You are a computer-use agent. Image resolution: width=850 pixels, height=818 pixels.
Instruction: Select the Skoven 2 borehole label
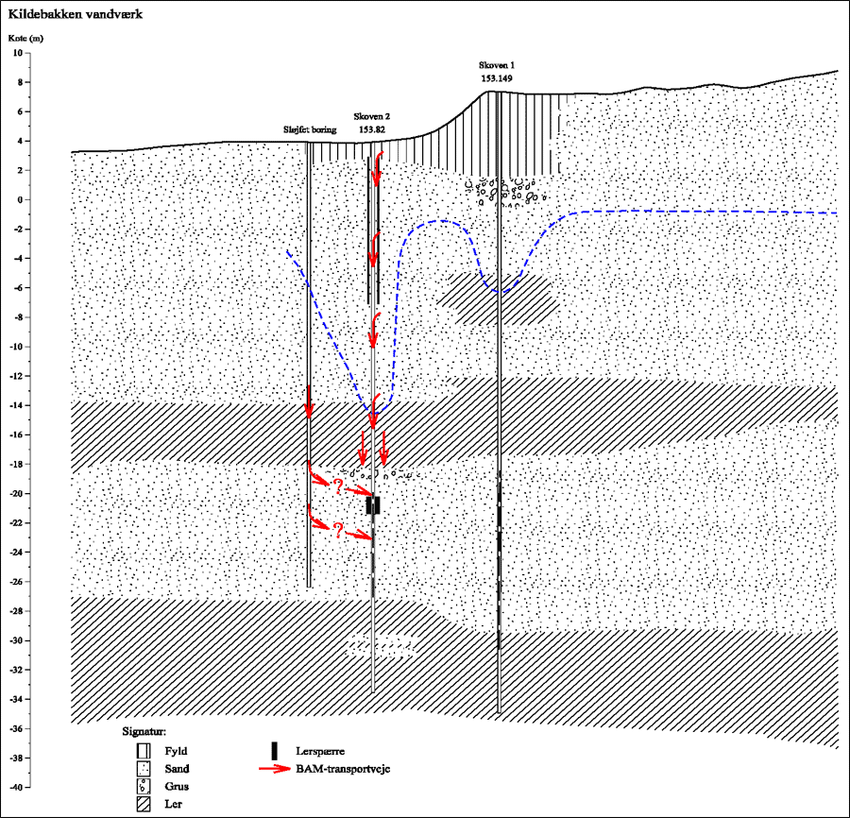coord(372,116)
